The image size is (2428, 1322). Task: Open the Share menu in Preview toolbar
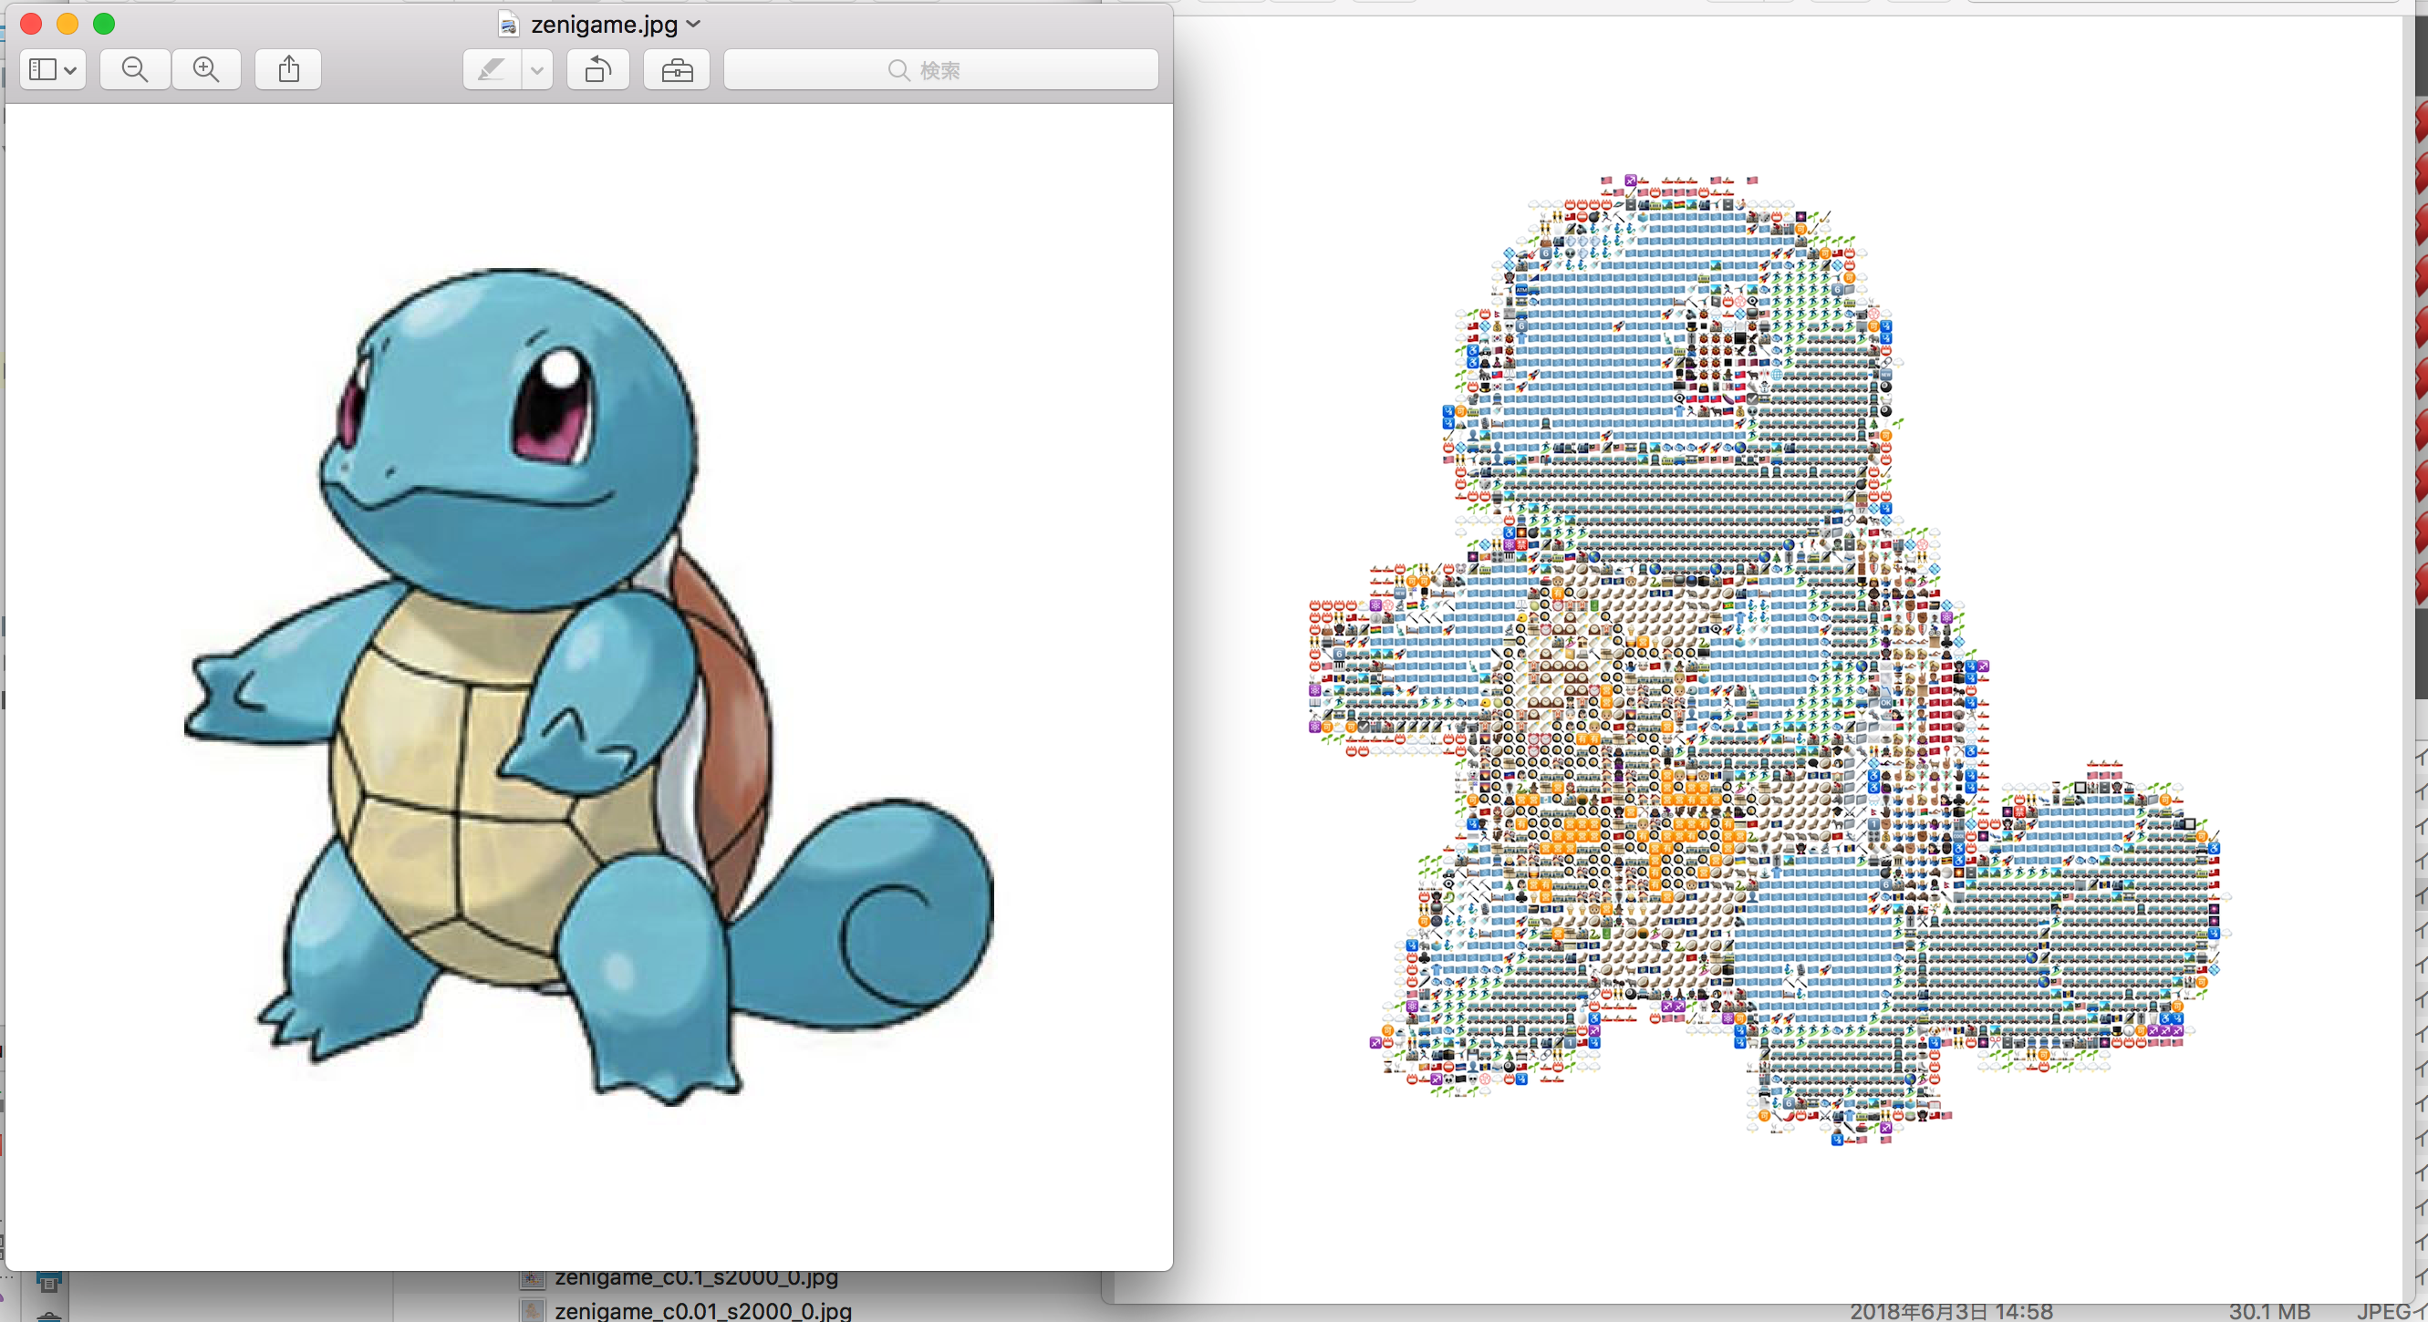pyautogui.click(x=288, y=69)
